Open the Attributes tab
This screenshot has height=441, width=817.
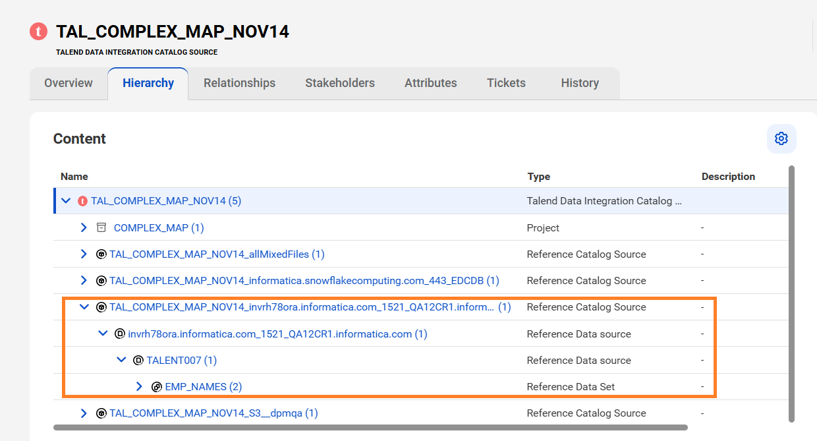(431, 83)
